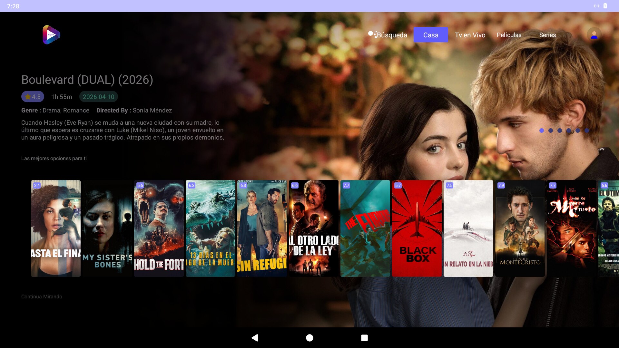Open Conde de Montecristo 7.9 poster
619x348 pixels.
point(520,228)
